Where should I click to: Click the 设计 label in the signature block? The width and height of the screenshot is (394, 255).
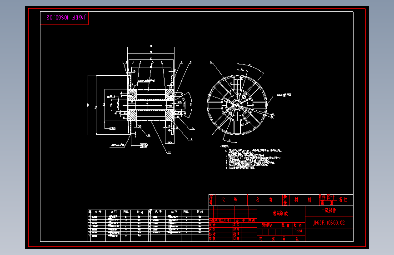point(212,225)
